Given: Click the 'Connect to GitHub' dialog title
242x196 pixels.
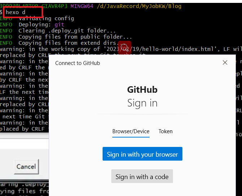Looking at the screenshot, I should [x=78, y=63].
